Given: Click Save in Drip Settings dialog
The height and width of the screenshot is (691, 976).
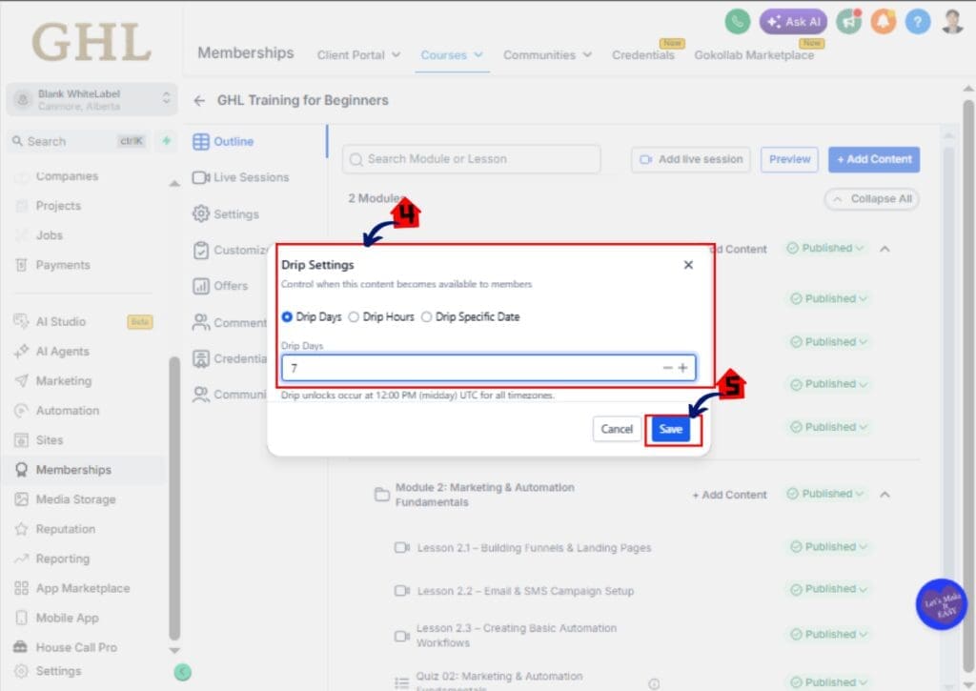Looking at the screenshot, I should click(671, 429).
